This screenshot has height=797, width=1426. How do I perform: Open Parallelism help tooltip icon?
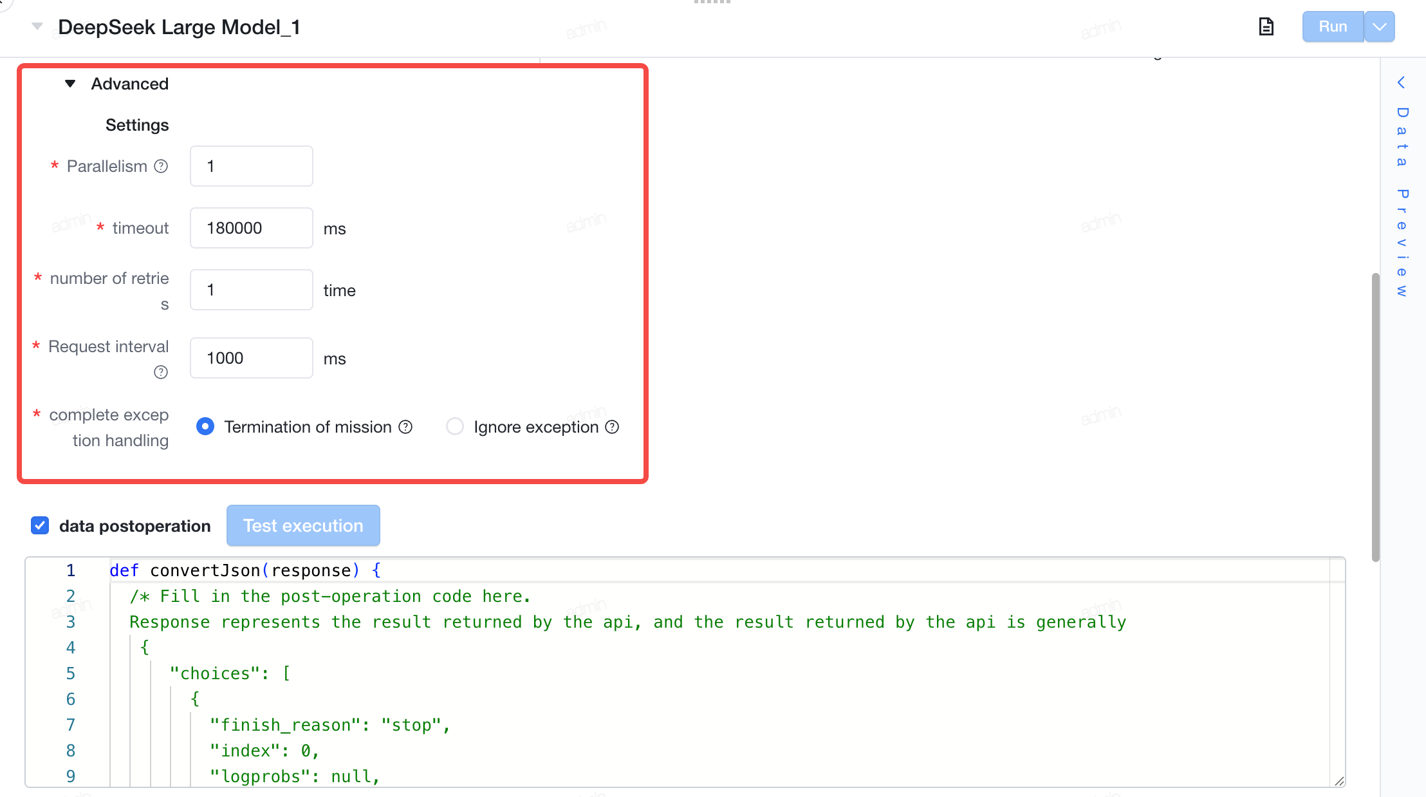pos(161,166)
